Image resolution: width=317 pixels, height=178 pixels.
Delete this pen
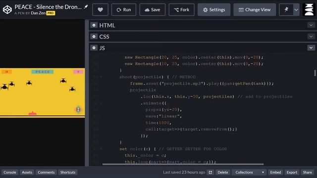(x=223, y=173)
